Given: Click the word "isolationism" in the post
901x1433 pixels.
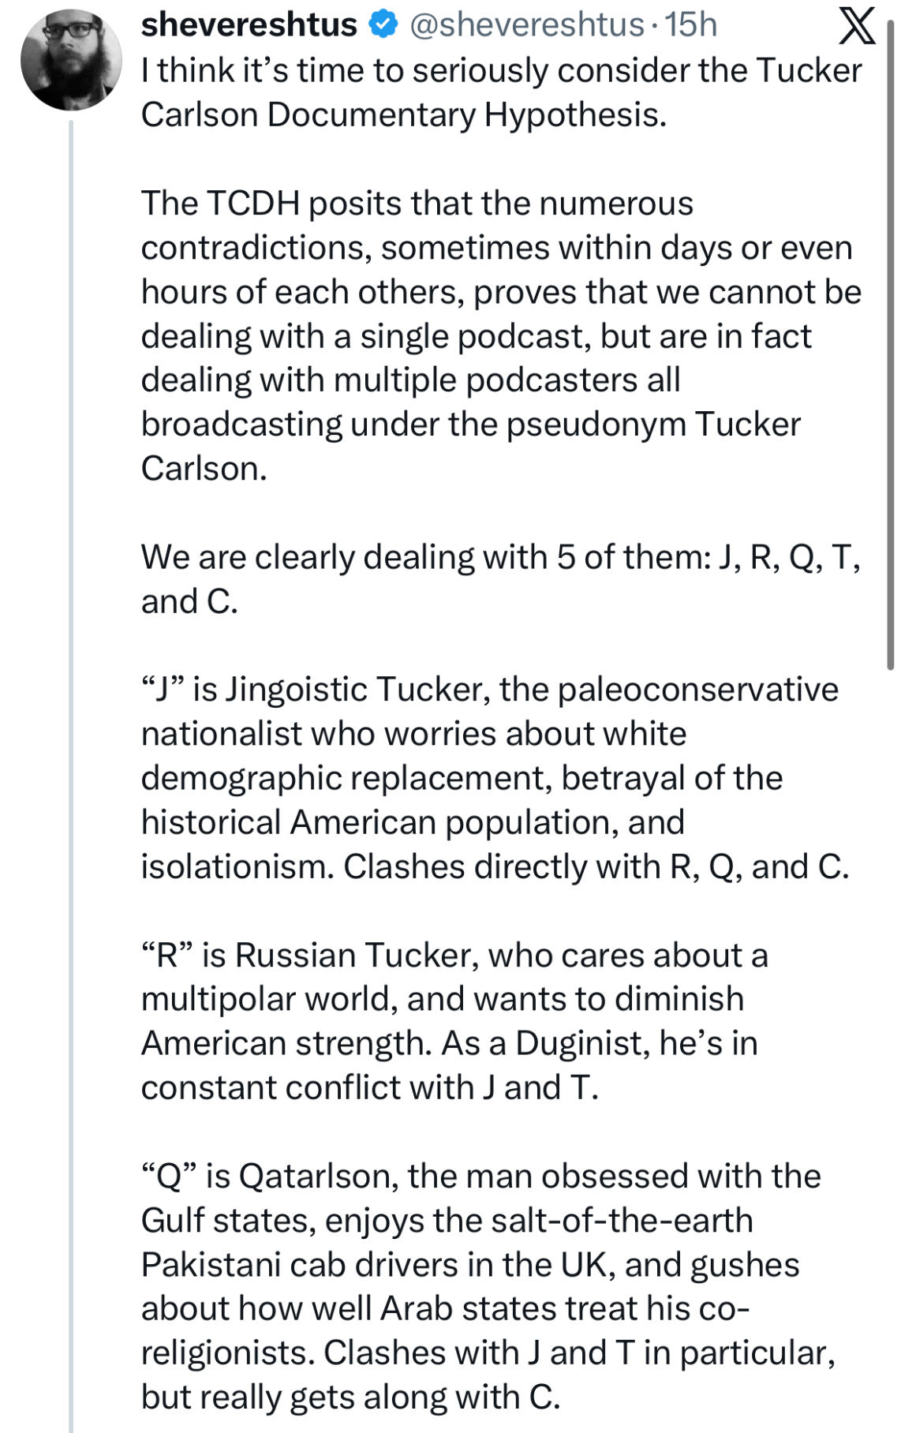Looking at the screenshot, I should tap(237, 866).
